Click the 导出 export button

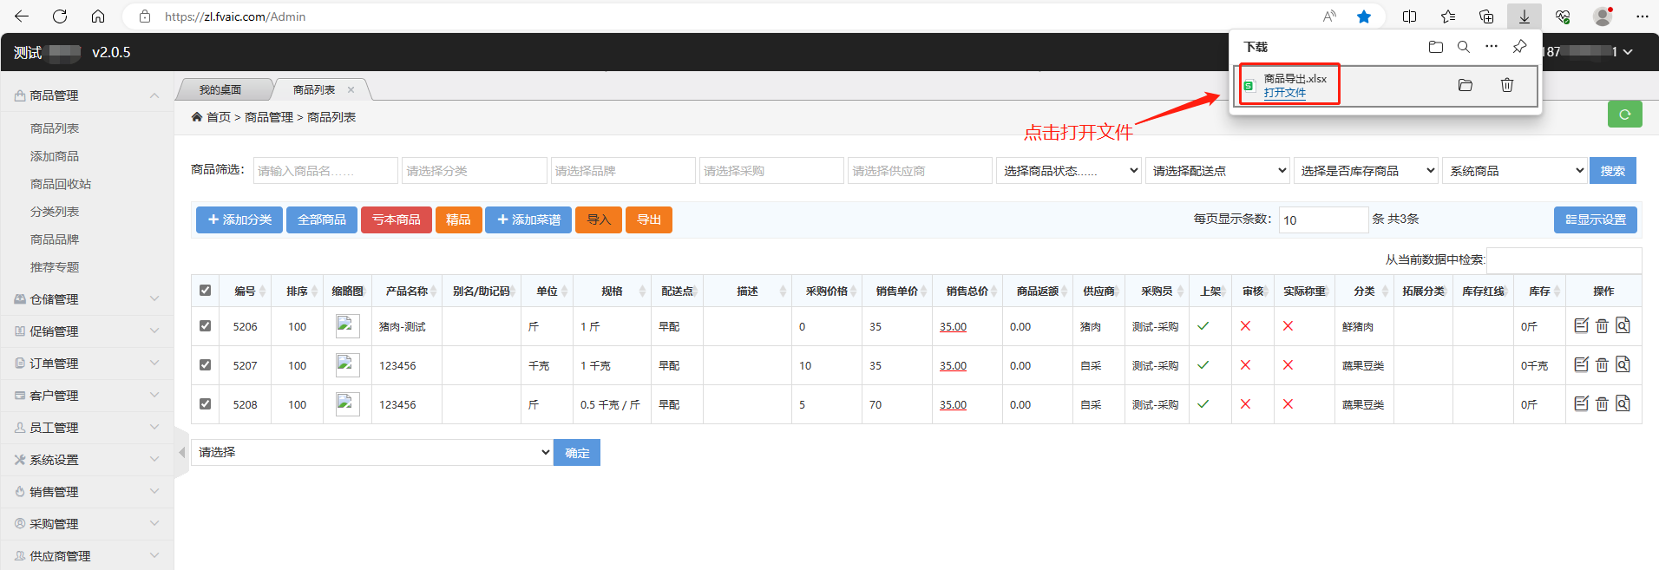tap(649, 220)
